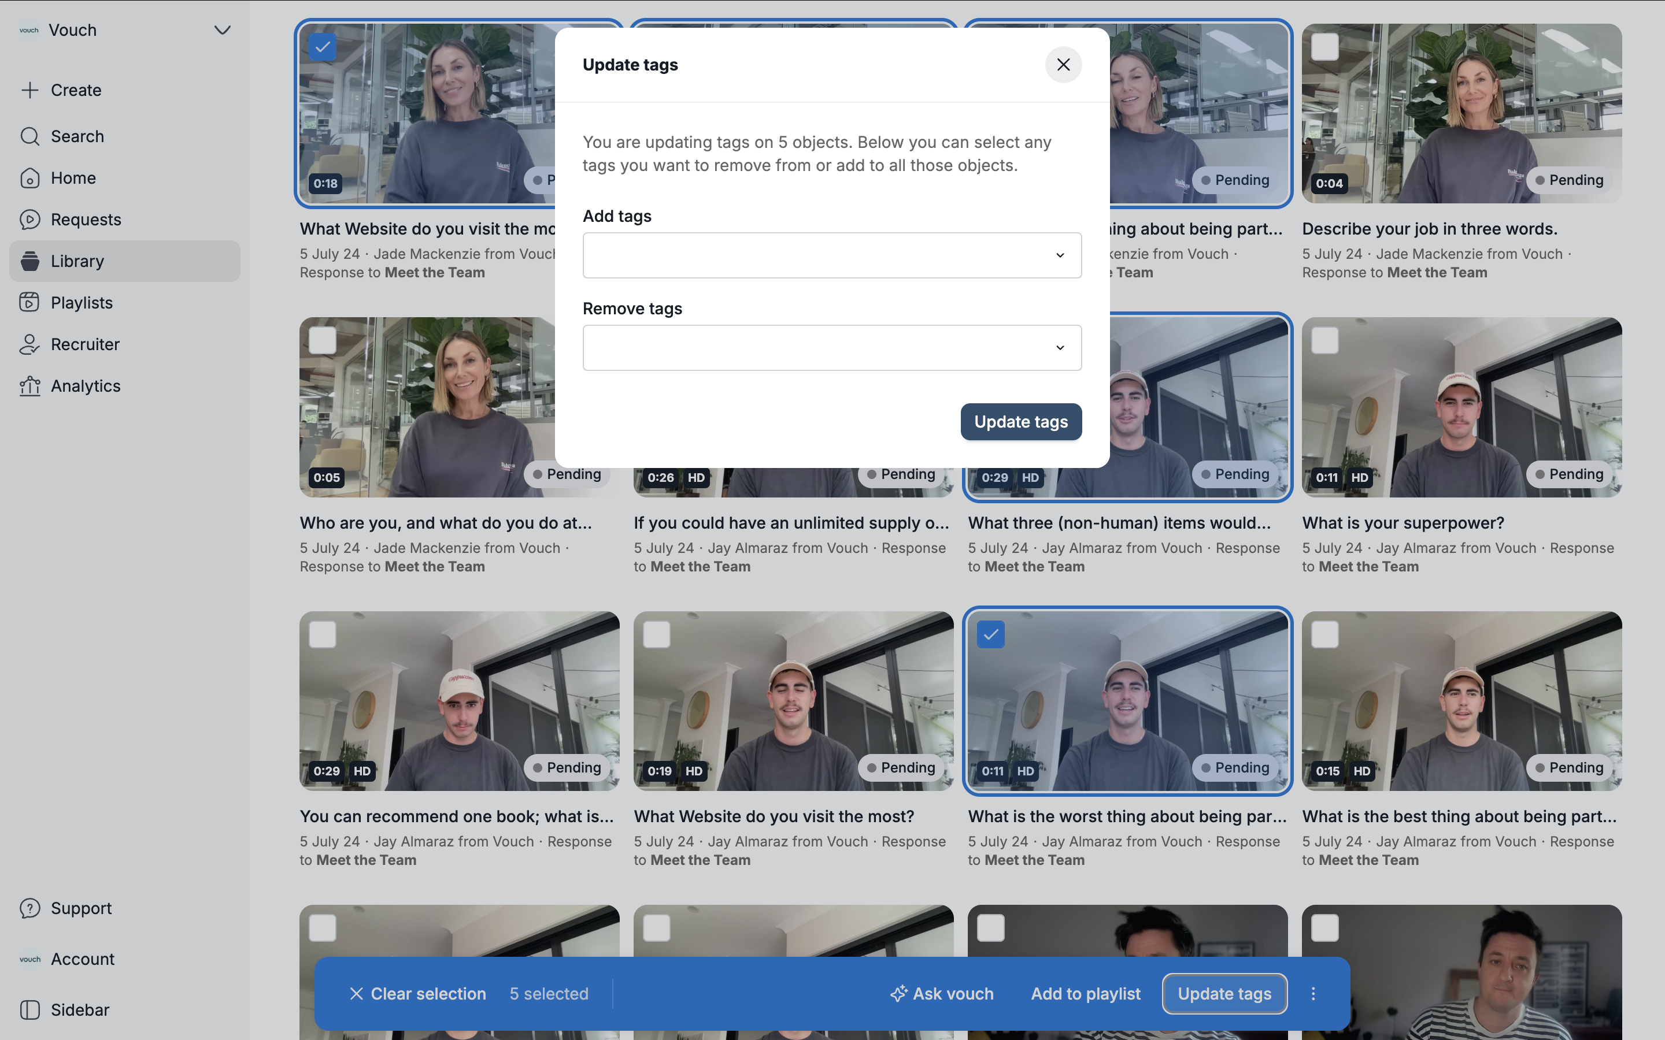This screenshot has height=1040, width=1665.
Task: Check the 'Who are you' video checkbox
Action: (323, 340)
